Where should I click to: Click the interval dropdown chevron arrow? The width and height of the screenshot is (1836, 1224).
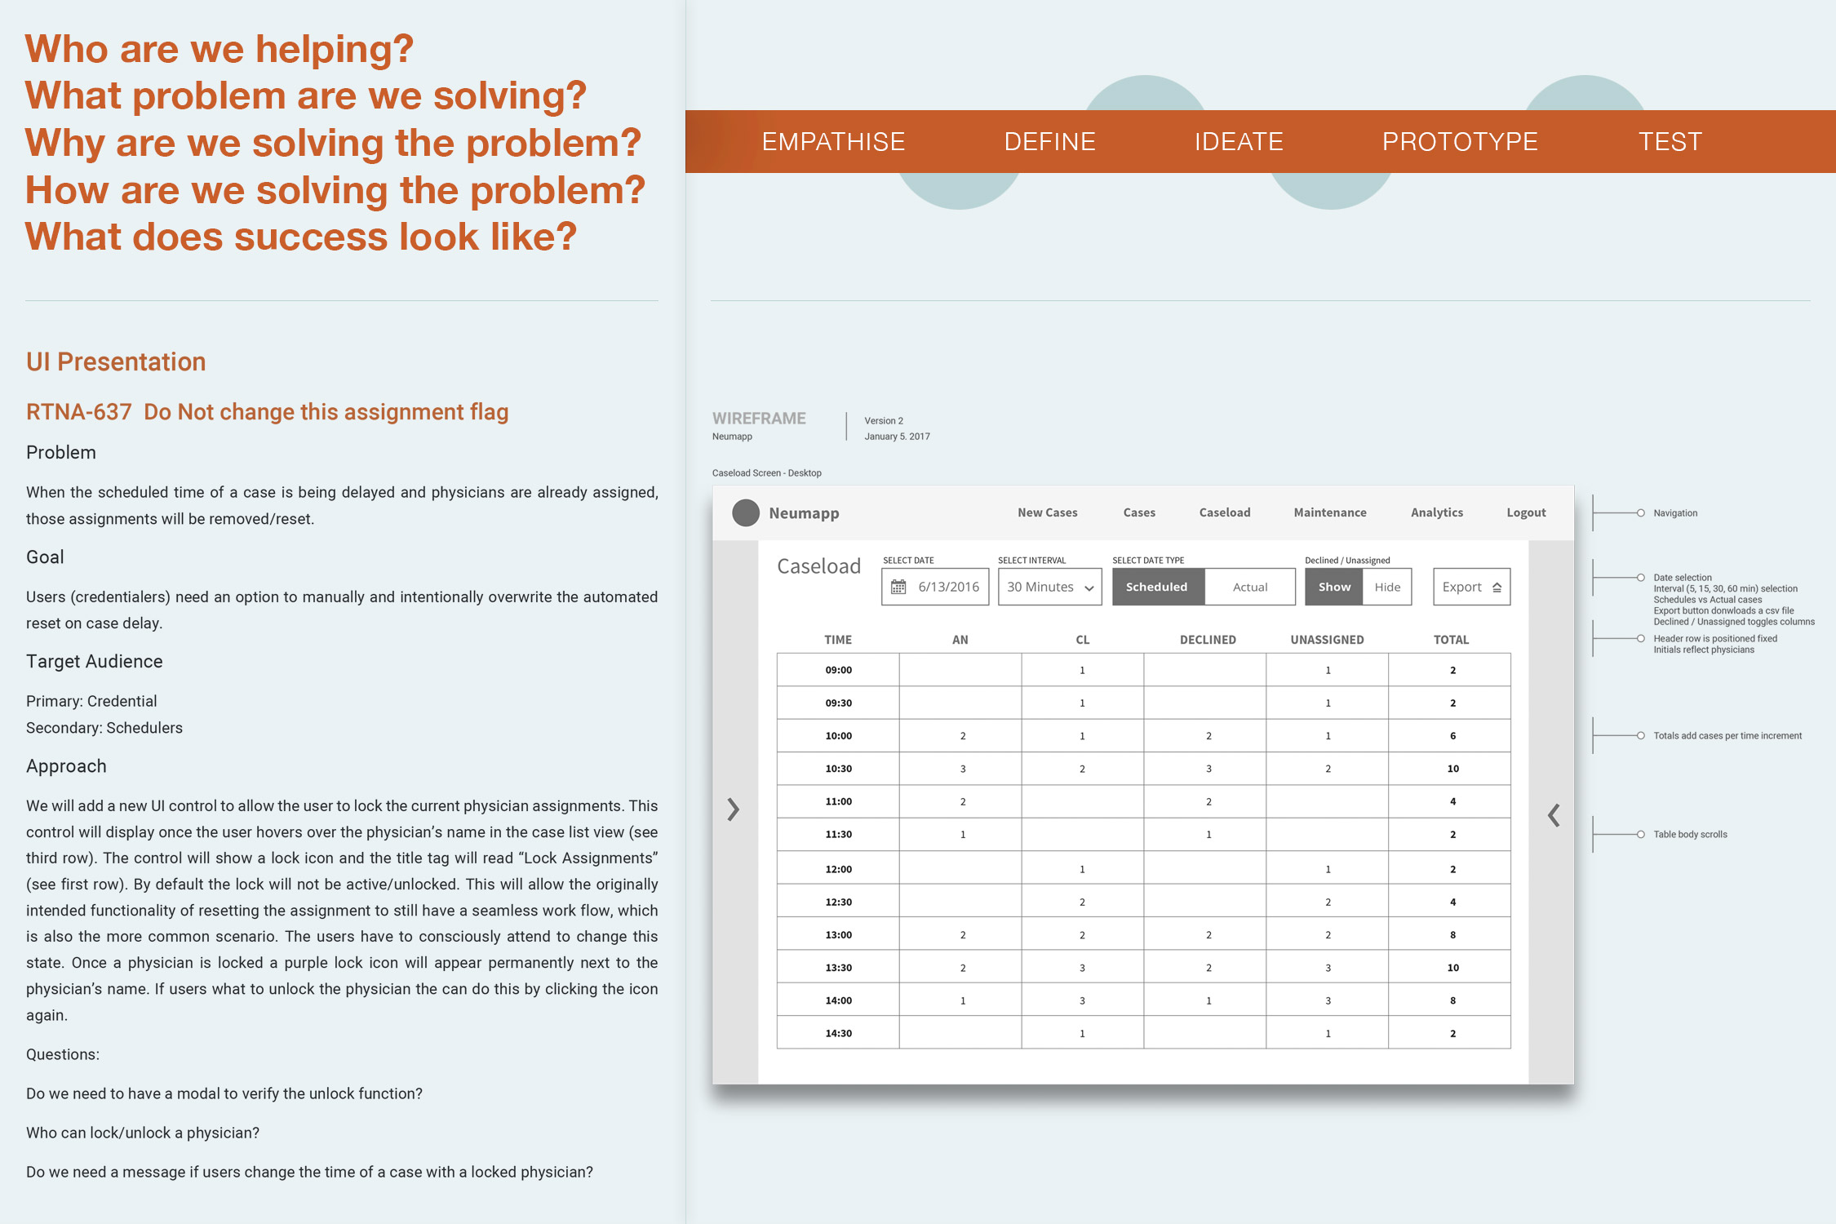pos(1089,588)
